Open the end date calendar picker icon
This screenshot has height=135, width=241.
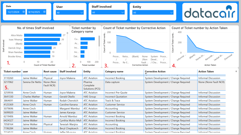(x=45, y=12)
